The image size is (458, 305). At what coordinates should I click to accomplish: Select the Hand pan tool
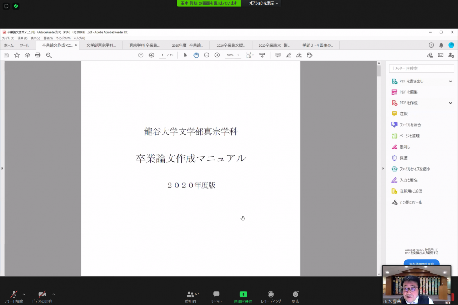(x=196, y=55)
